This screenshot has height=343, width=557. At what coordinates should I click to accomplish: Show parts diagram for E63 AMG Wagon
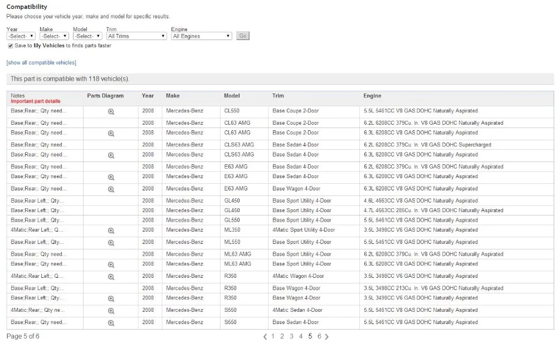click(111, 189)
